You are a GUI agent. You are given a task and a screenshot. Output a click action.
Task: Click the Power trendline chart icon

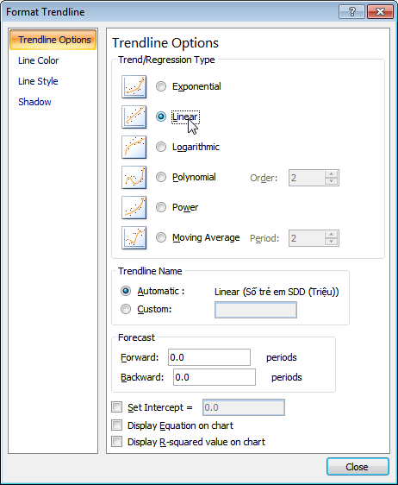pyautogui.click(x=134, y=207)
